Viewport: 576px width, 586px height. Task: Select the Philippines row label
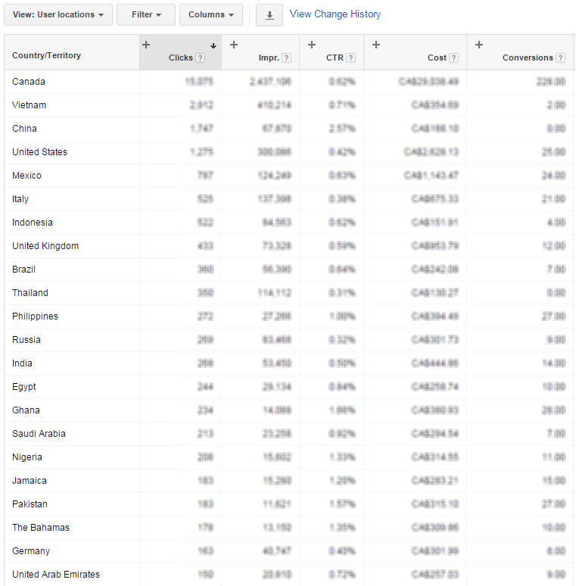pos(35,316)
